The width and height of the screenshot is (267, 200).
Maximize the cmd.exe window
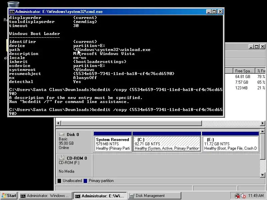[214, 12]
